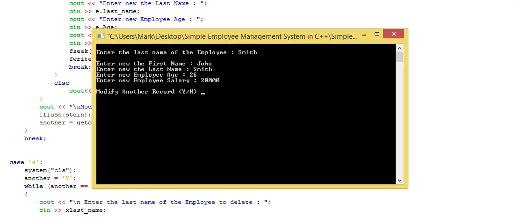Screen dimensions: 514x217
Task: Minimize the console window
Action: click(363, 35)
